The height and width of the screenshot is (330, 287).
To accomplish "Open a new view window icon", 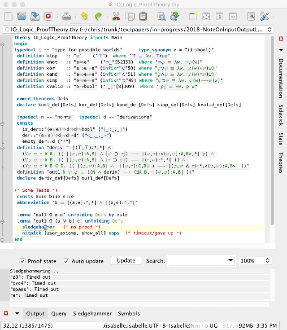I will click(x=193, y=16).
